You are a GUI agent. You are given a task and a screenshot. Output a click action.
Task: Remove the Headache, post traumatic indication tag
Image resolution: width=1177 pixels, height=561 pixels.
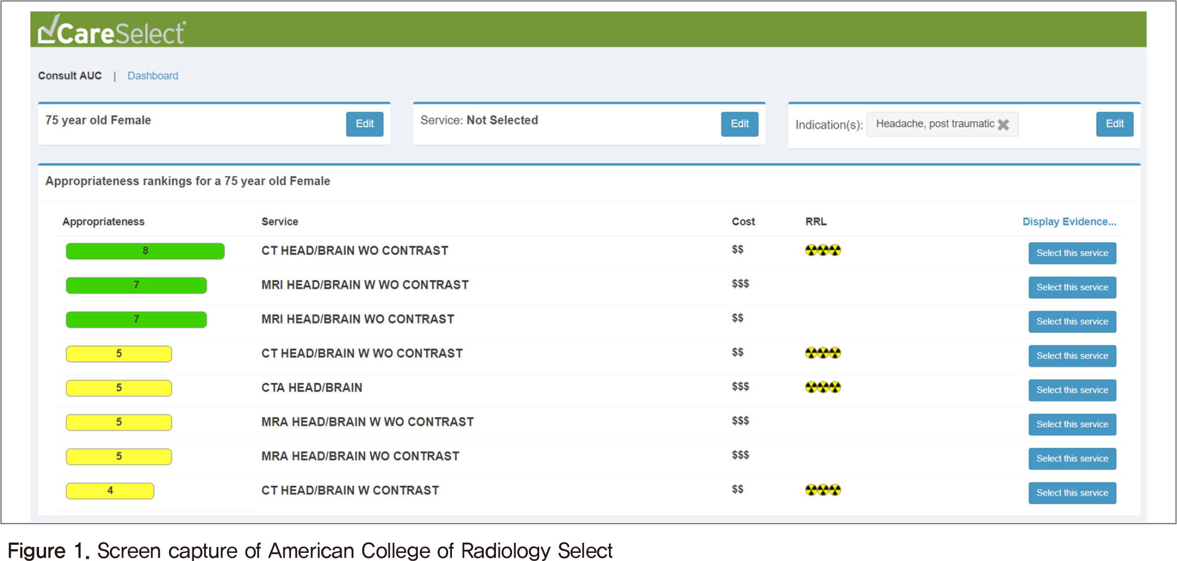coord(1003,125)
